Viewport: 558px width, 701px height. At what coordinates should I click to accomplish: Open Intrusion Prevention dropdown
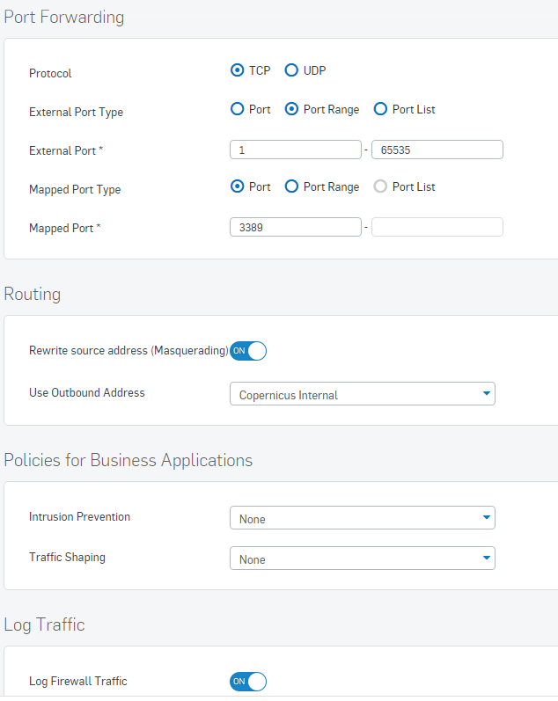pyautogui.click(x=363, y=518)
